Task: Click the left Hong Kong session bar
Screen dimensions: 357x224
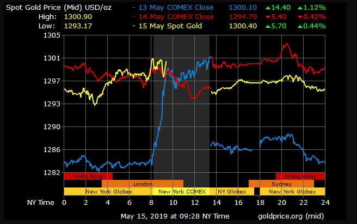Action: pyautogui.click(x=88, y=177)
